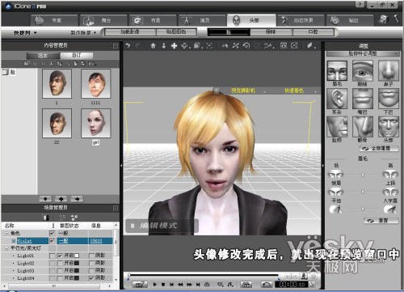
Task: Click the undo arrow in viewport toolbar
Action: click(128, 45)
